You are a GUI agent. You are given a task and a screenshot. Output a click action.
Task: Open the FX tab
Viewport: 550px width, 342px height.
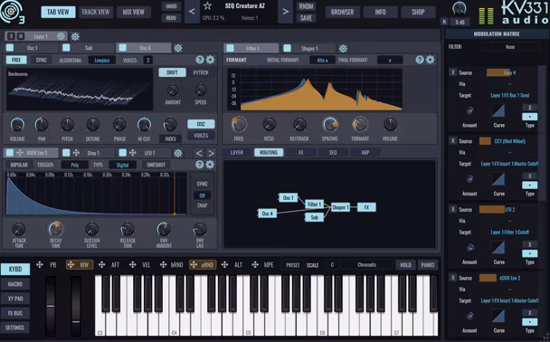click(300, 153)
